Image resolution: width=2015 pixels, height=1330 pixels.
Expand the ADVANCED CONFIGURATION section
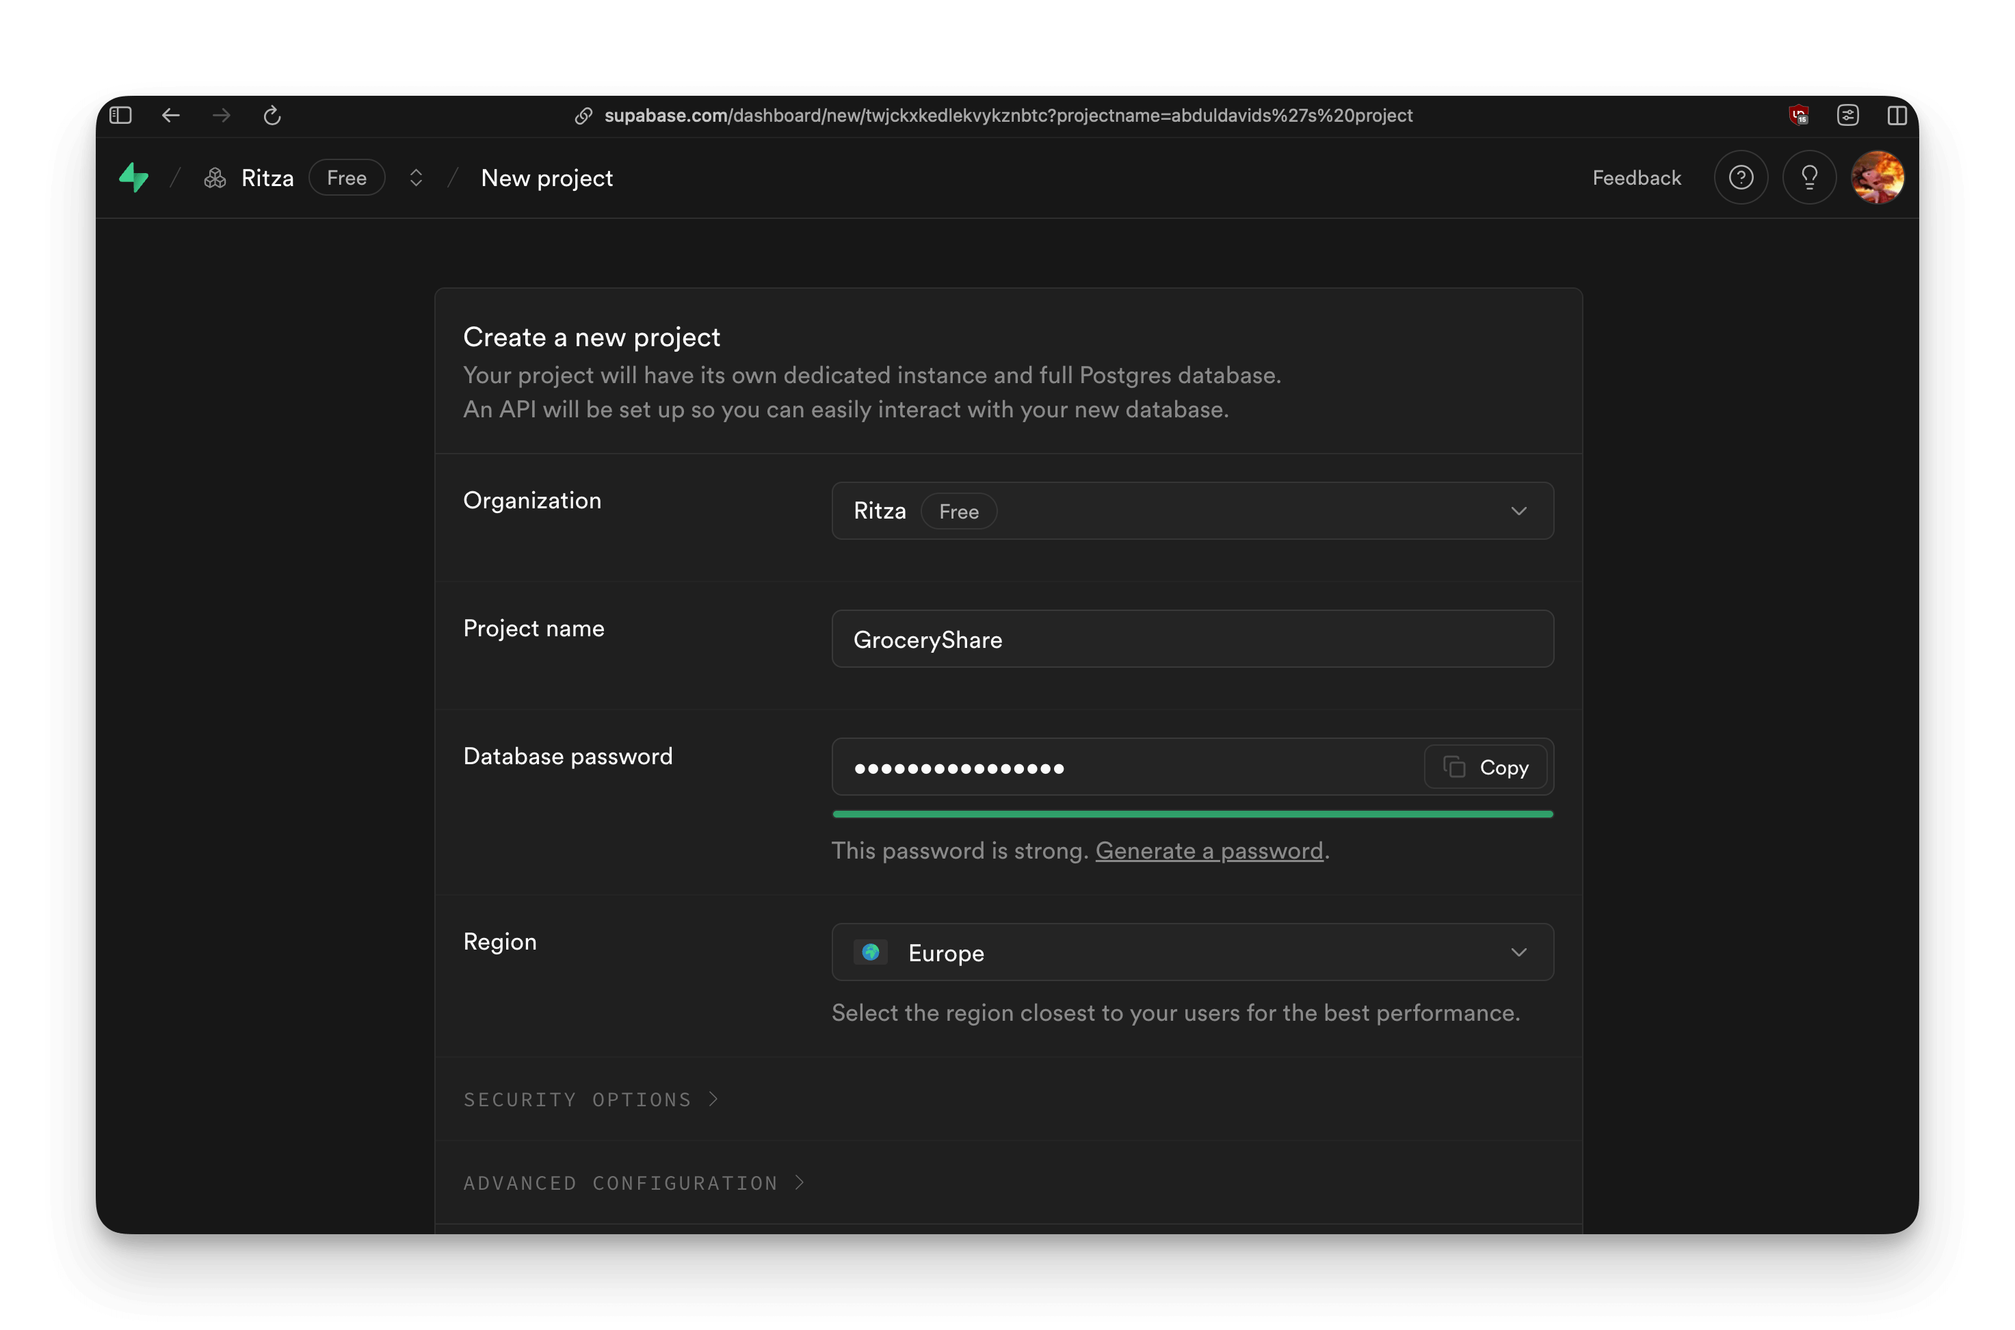[x=633, y=1182]
